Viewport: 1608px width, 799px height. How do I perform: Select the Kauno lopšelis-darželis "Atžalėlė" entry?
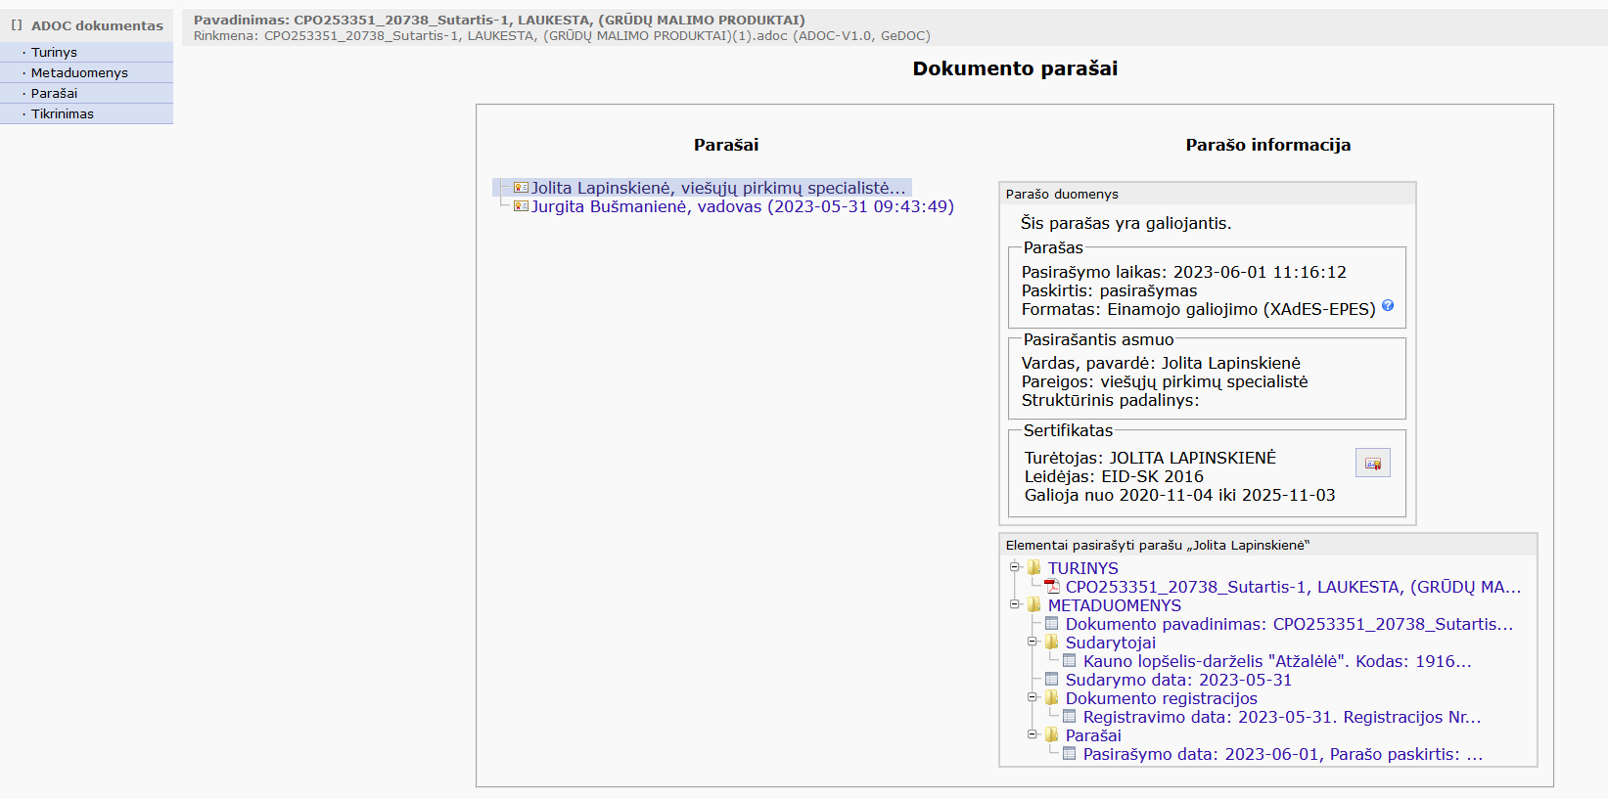click(1276, 661)
